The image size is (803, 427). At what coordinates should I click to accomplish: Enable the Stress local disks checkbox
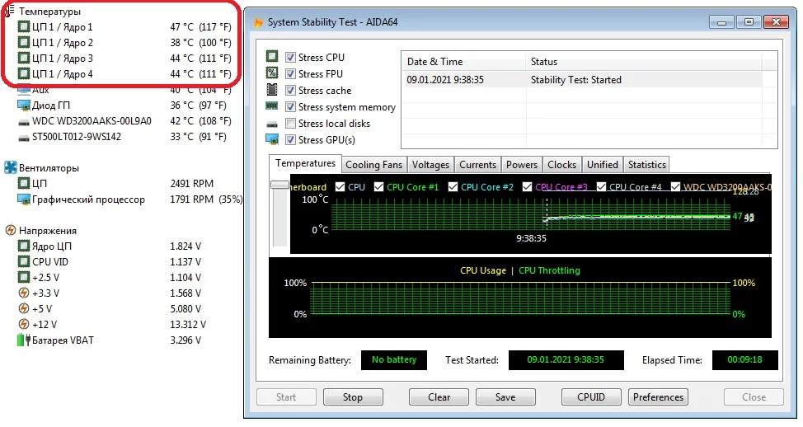290,124
